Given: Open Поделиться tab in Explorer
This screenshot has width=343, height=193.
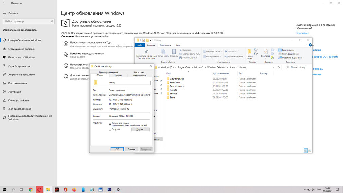Looking at the screenshot, I should tap(165, 45).
